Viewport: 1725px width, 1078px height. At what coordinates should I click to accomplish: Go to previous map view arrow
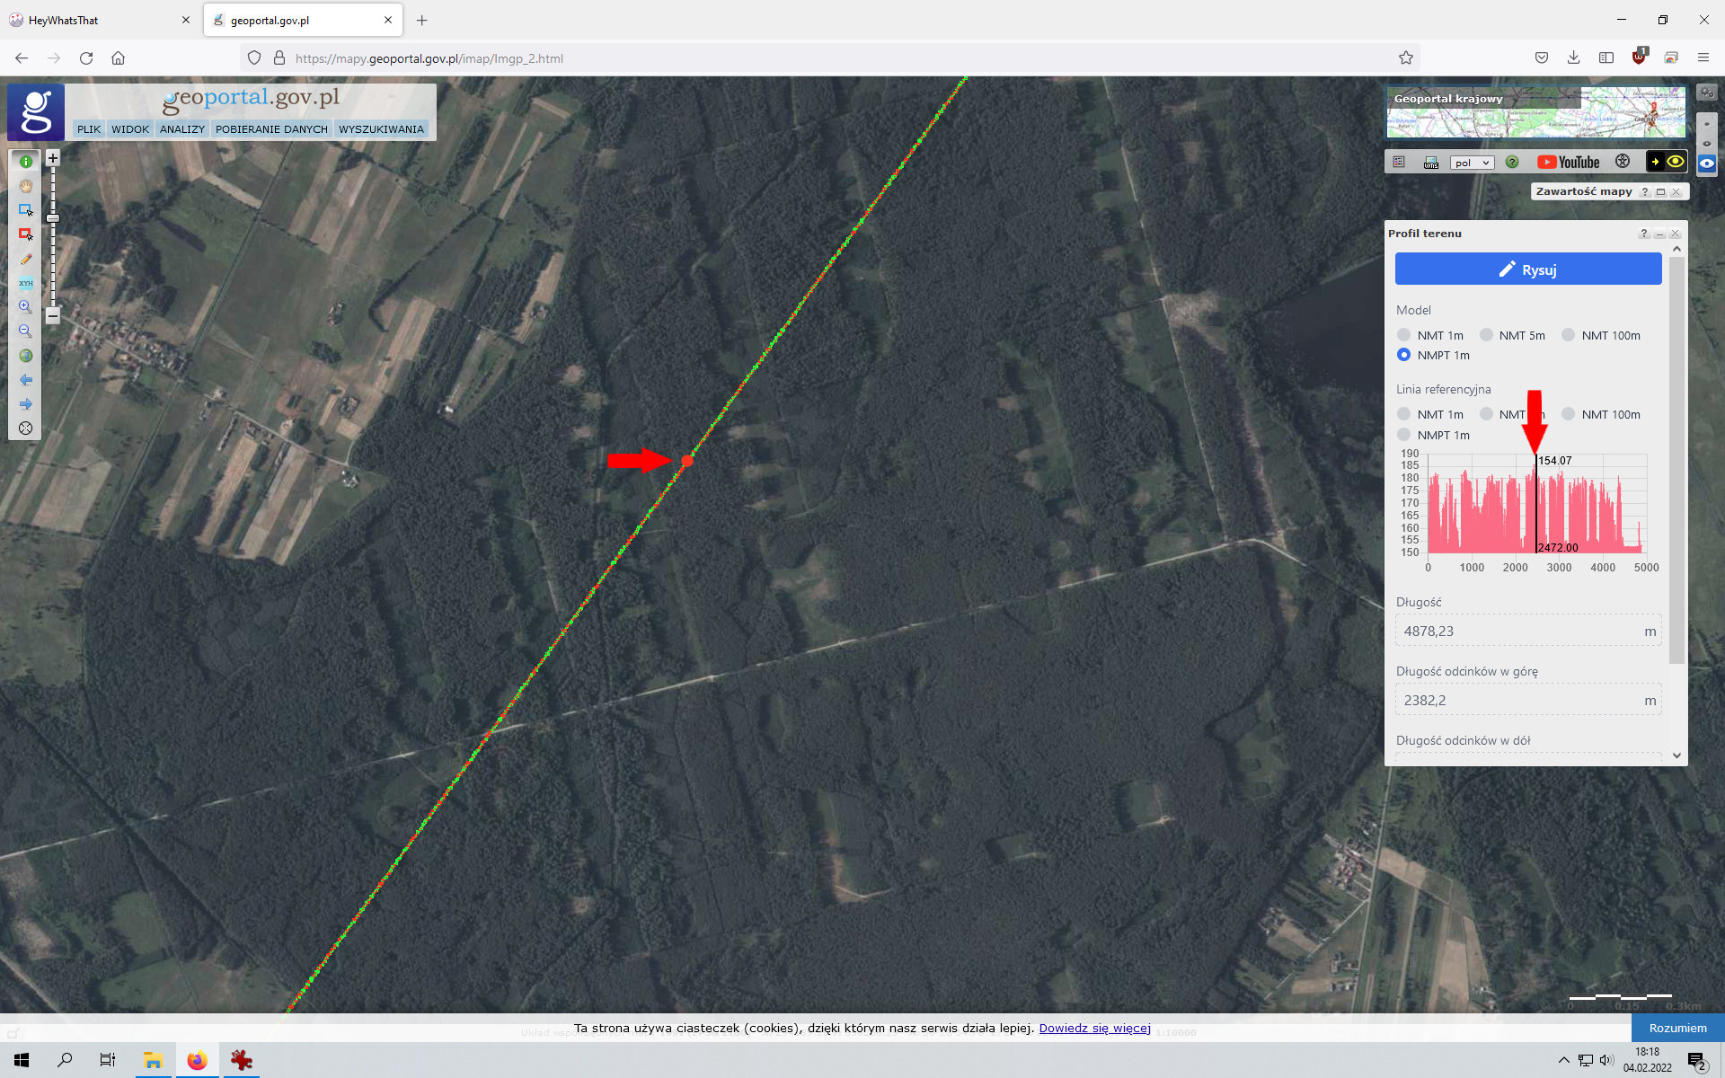26,380
